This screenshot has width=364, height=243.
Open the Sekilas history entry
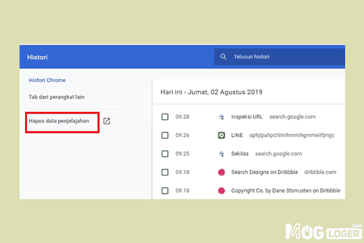tap(240, 154)
